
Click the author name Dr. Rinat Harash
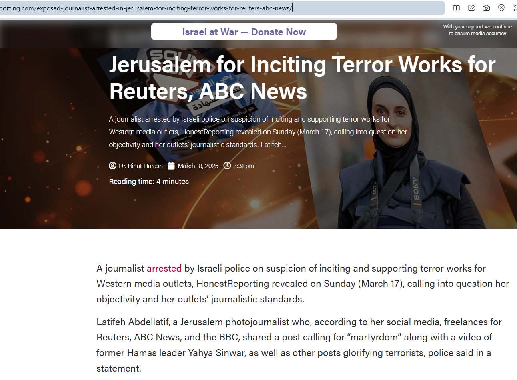(140, 166)
